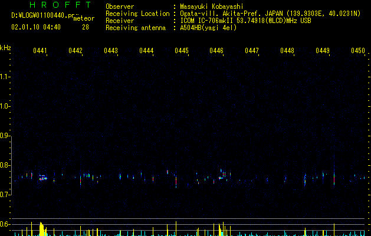The image size is (371, 236).
Task: Click the 0445 time marker
Action: pyautogui.click(x=182, y=51)
